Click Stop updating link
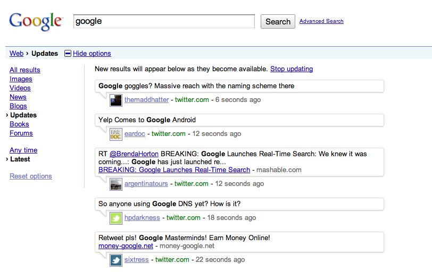This screenshot has width=432, height=272. click(292, 69)
